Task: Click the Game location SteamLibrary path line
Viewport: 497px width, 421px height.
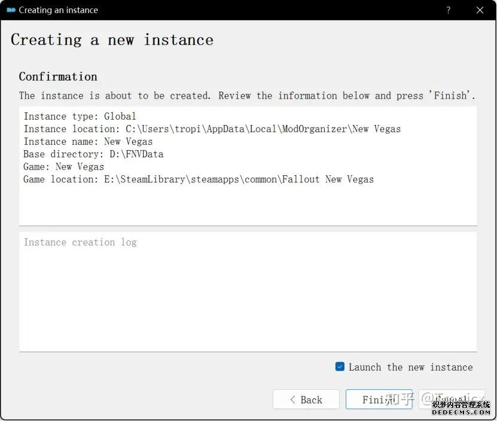Action: pyautogui.click(x=199, y=179)
